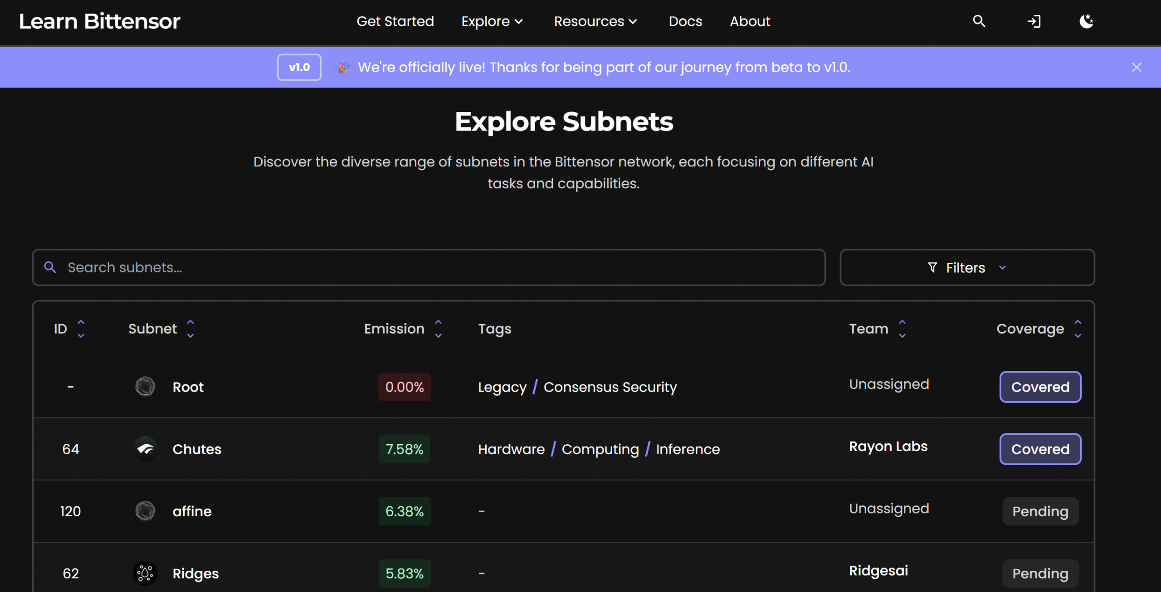Expand the Explore dropdown menu

[x=492, y=21]
